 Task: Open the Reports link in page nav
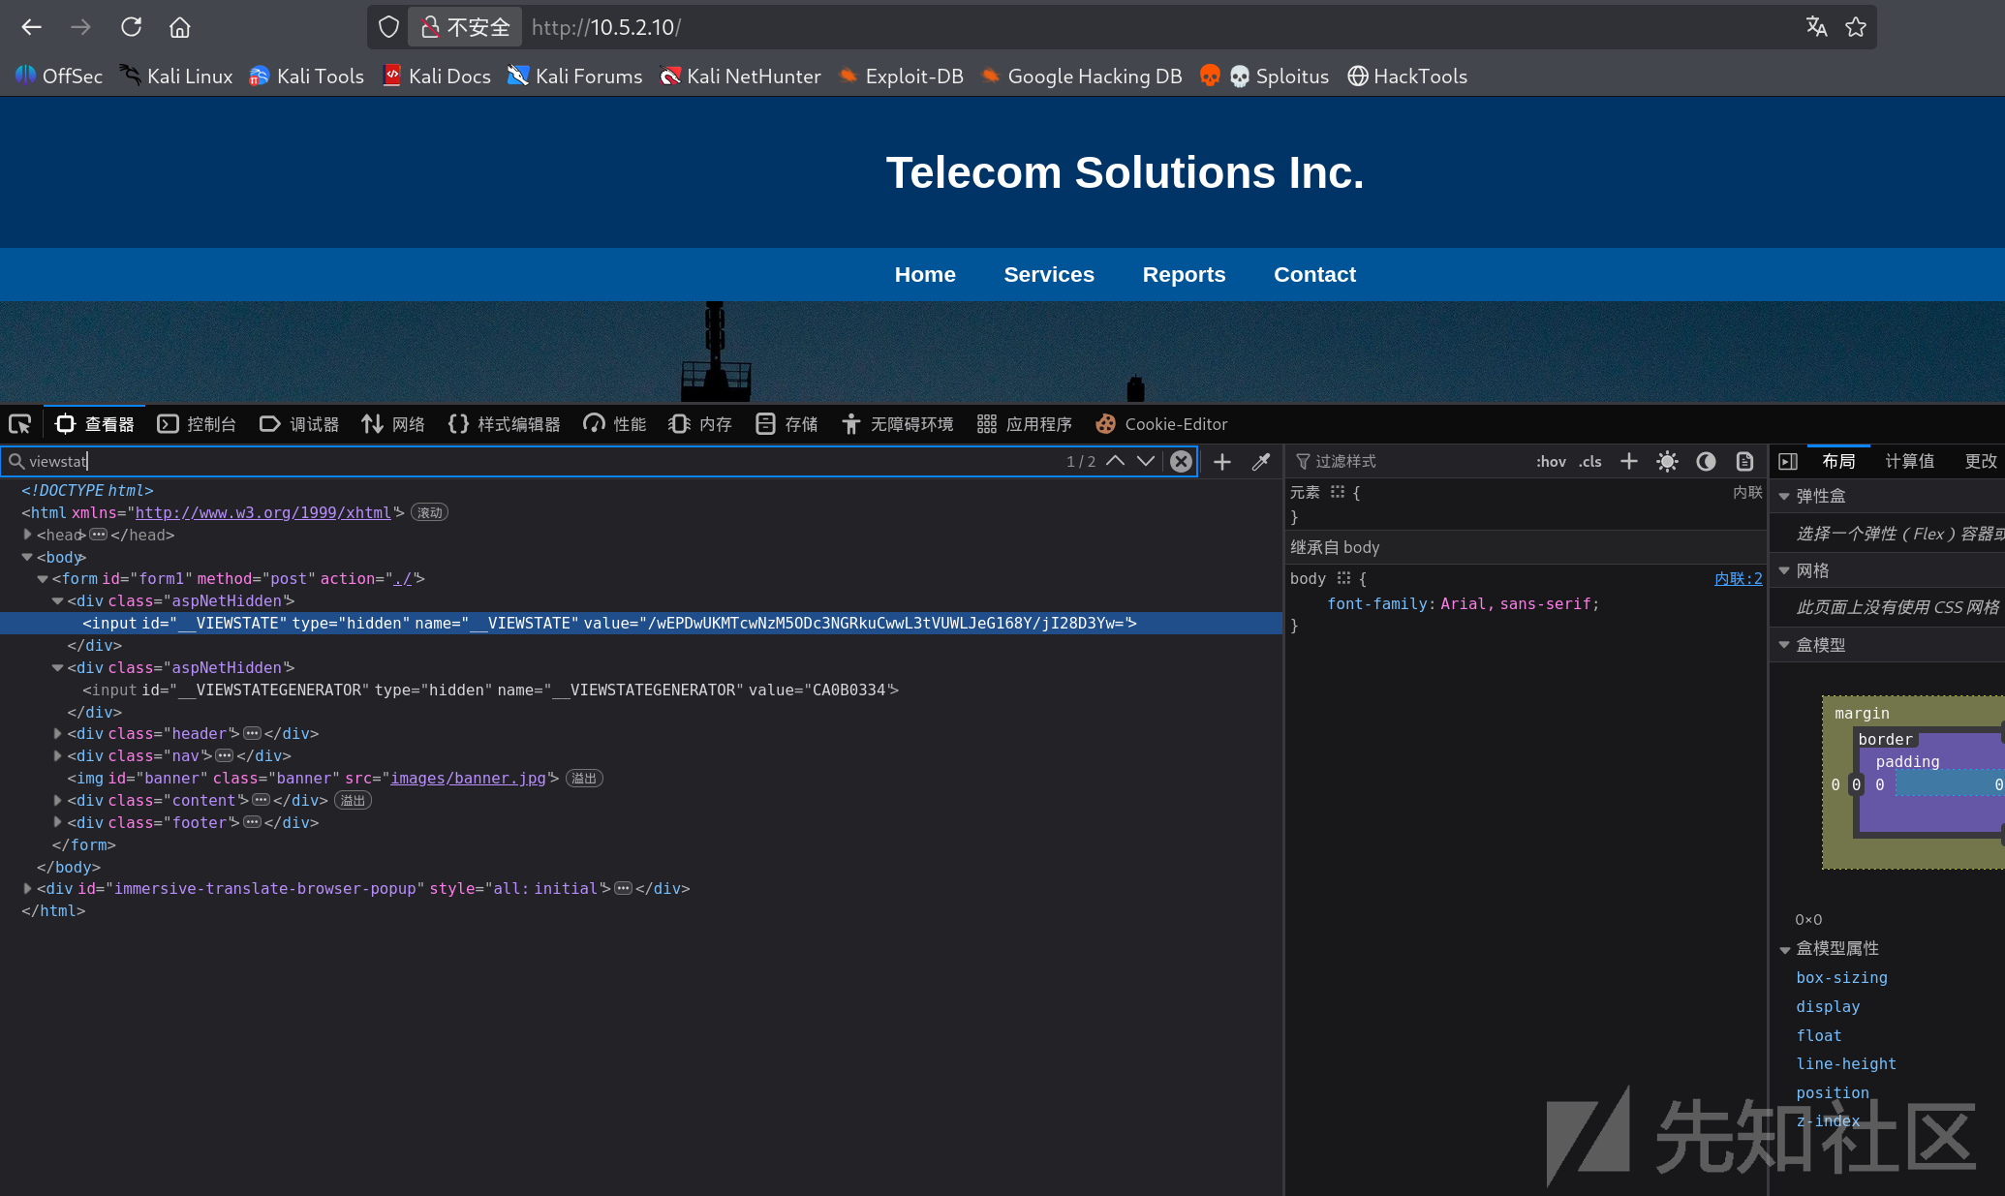pyautogui.click(x=1184, y=274)
